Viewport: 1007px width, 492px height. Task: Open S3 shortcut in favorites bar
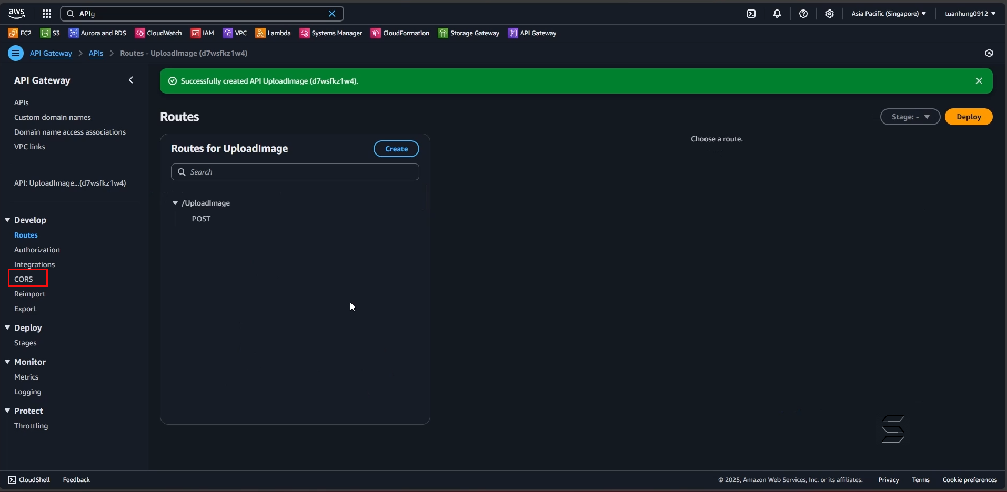51,33
